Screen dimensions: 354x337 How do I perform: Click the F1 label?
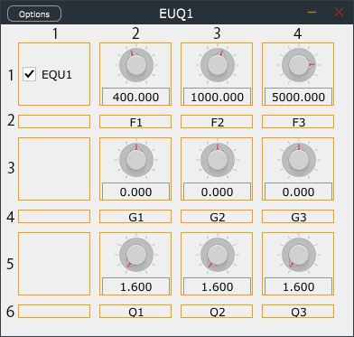pos(135,122)
